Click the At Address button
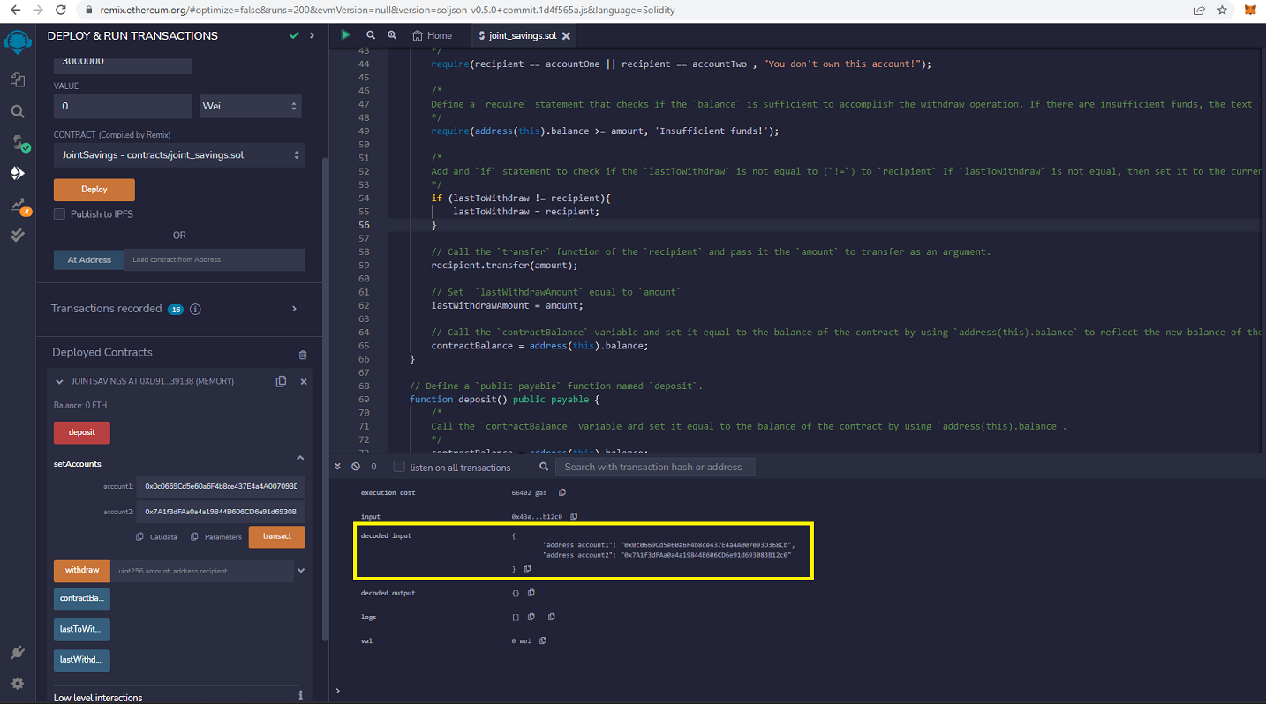The width and height of the screenshot is (1266, 704). click(x=89, y=260)
